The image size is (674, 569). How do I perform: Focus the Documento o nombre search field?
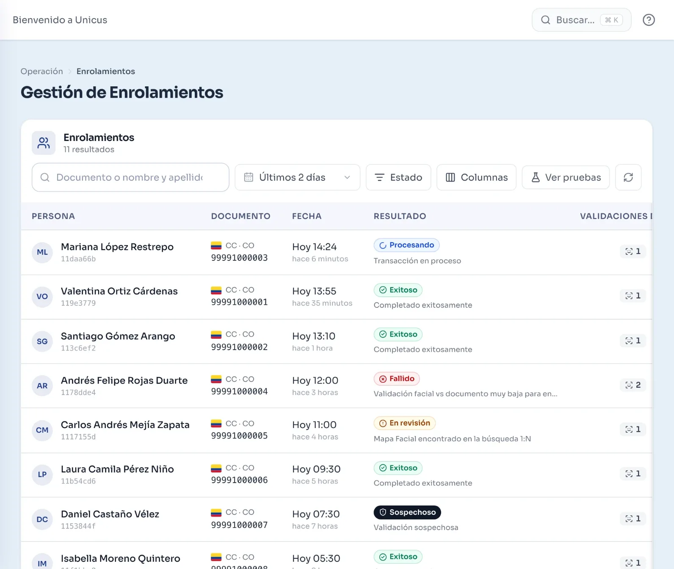(x=130, y=177)
